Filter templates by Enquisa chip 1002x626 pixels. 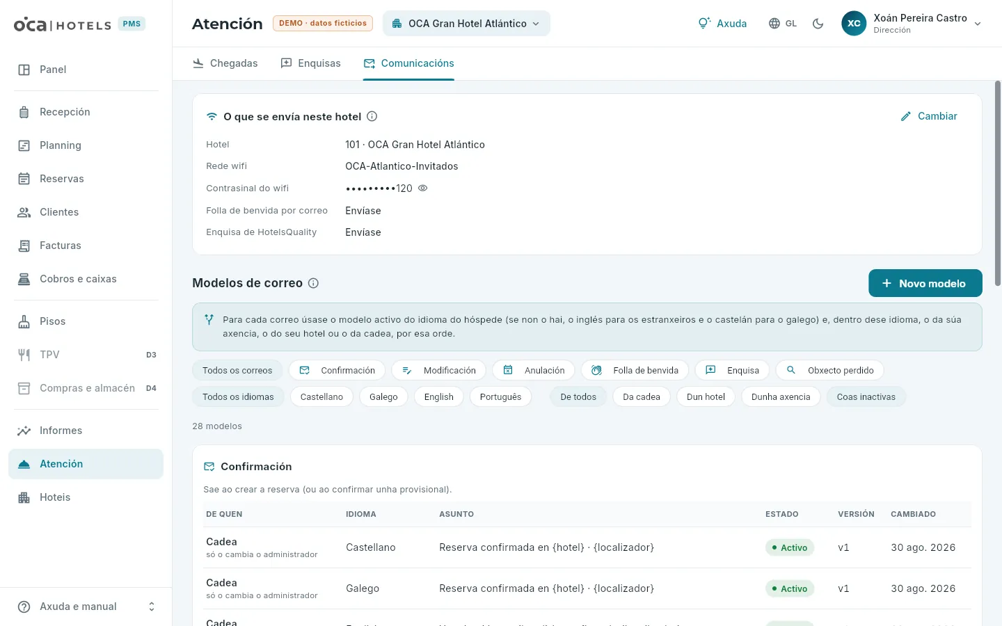click(732, 370)
